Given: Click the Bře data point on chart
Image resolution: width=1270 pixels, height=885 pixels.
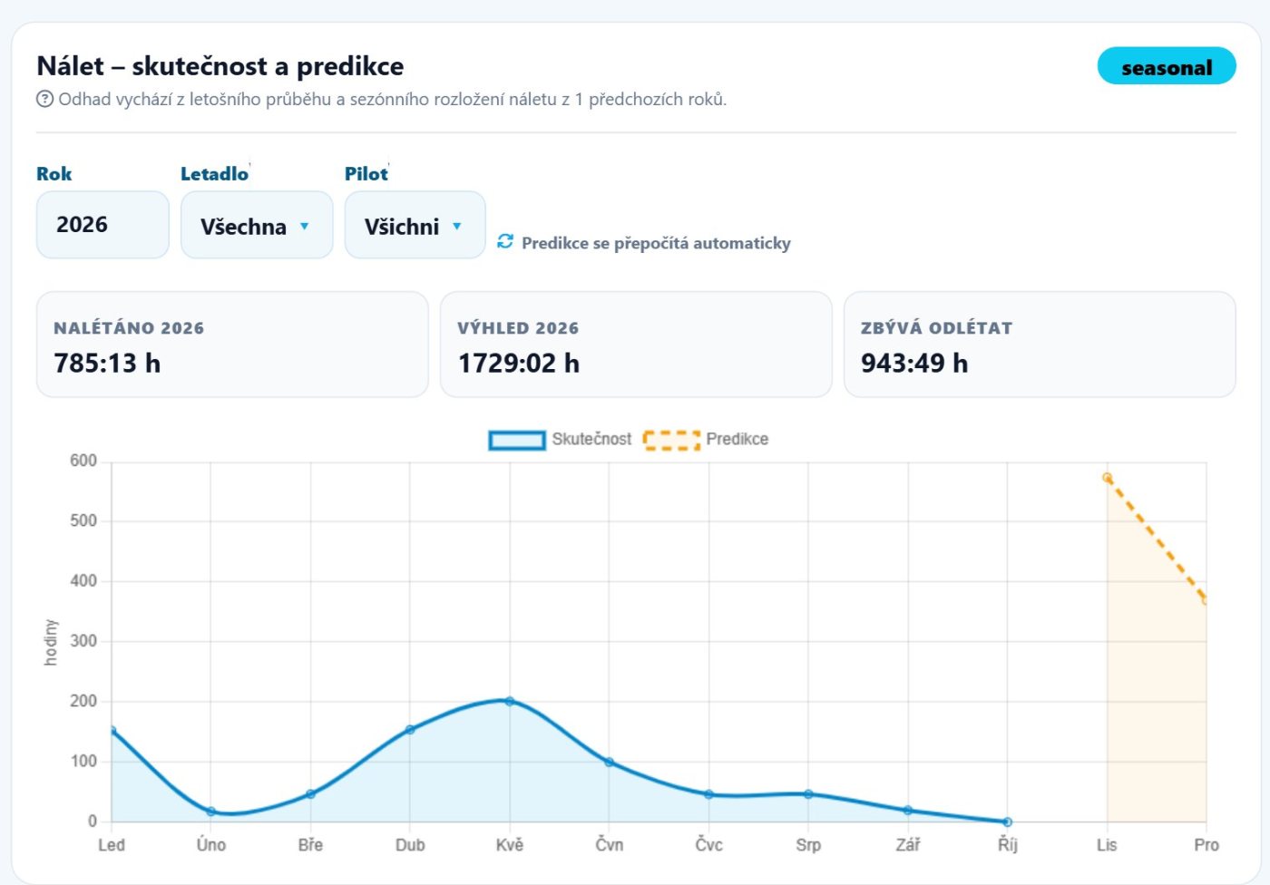Looking at the screenshot, I should click(x=310, y=794).
